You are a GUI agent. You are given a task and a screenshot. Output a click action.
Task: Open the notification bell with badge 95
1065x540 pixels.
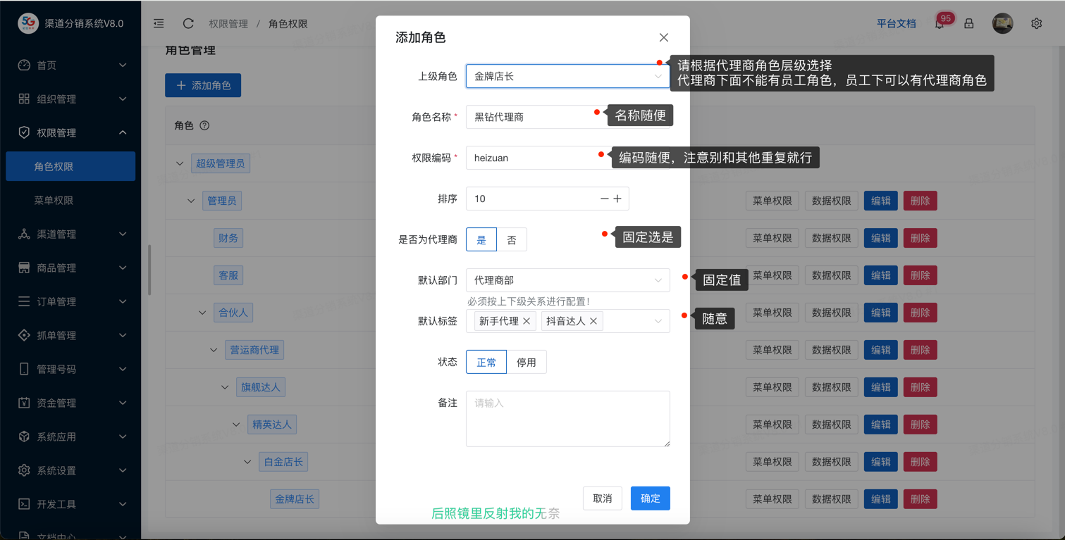pyautogui.click(x=939, y=24)
